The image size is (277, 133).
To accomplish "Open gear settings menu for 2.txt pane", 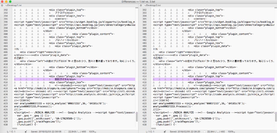I will [141, 6].
